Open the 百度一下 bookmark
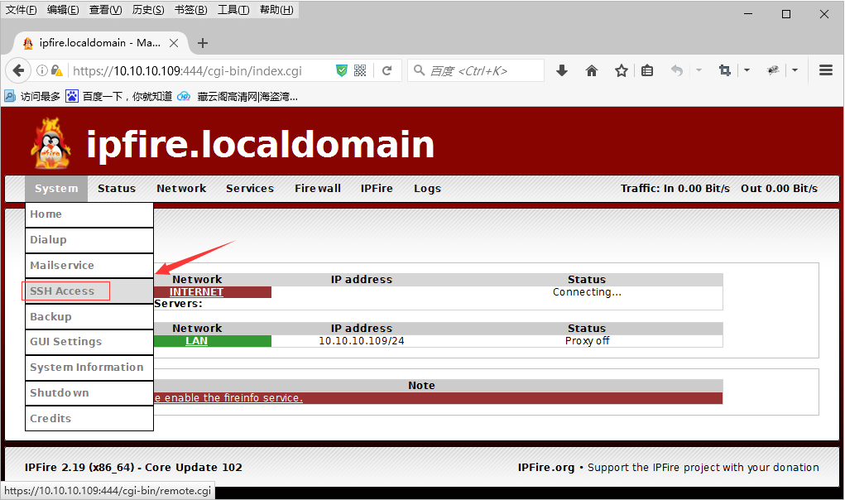The image size is (845, 500). pos(119,97)
